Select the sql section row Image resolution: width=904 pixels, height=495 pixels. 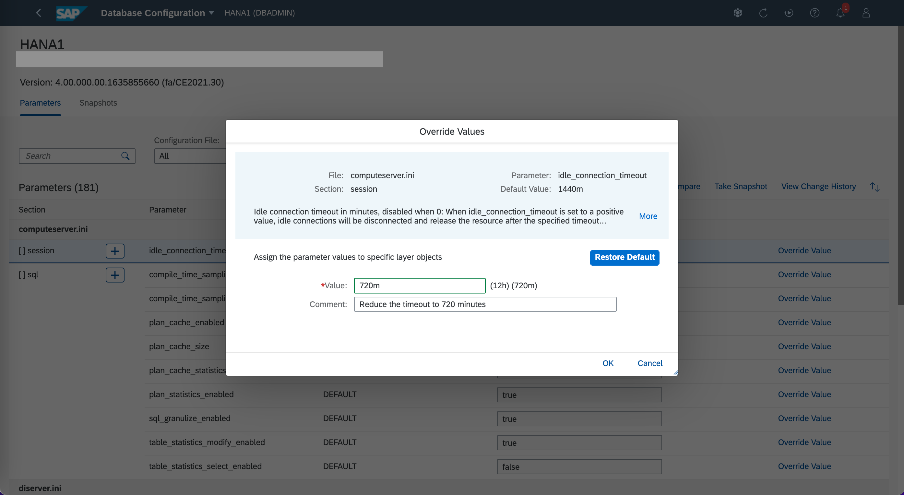point(29,274)
